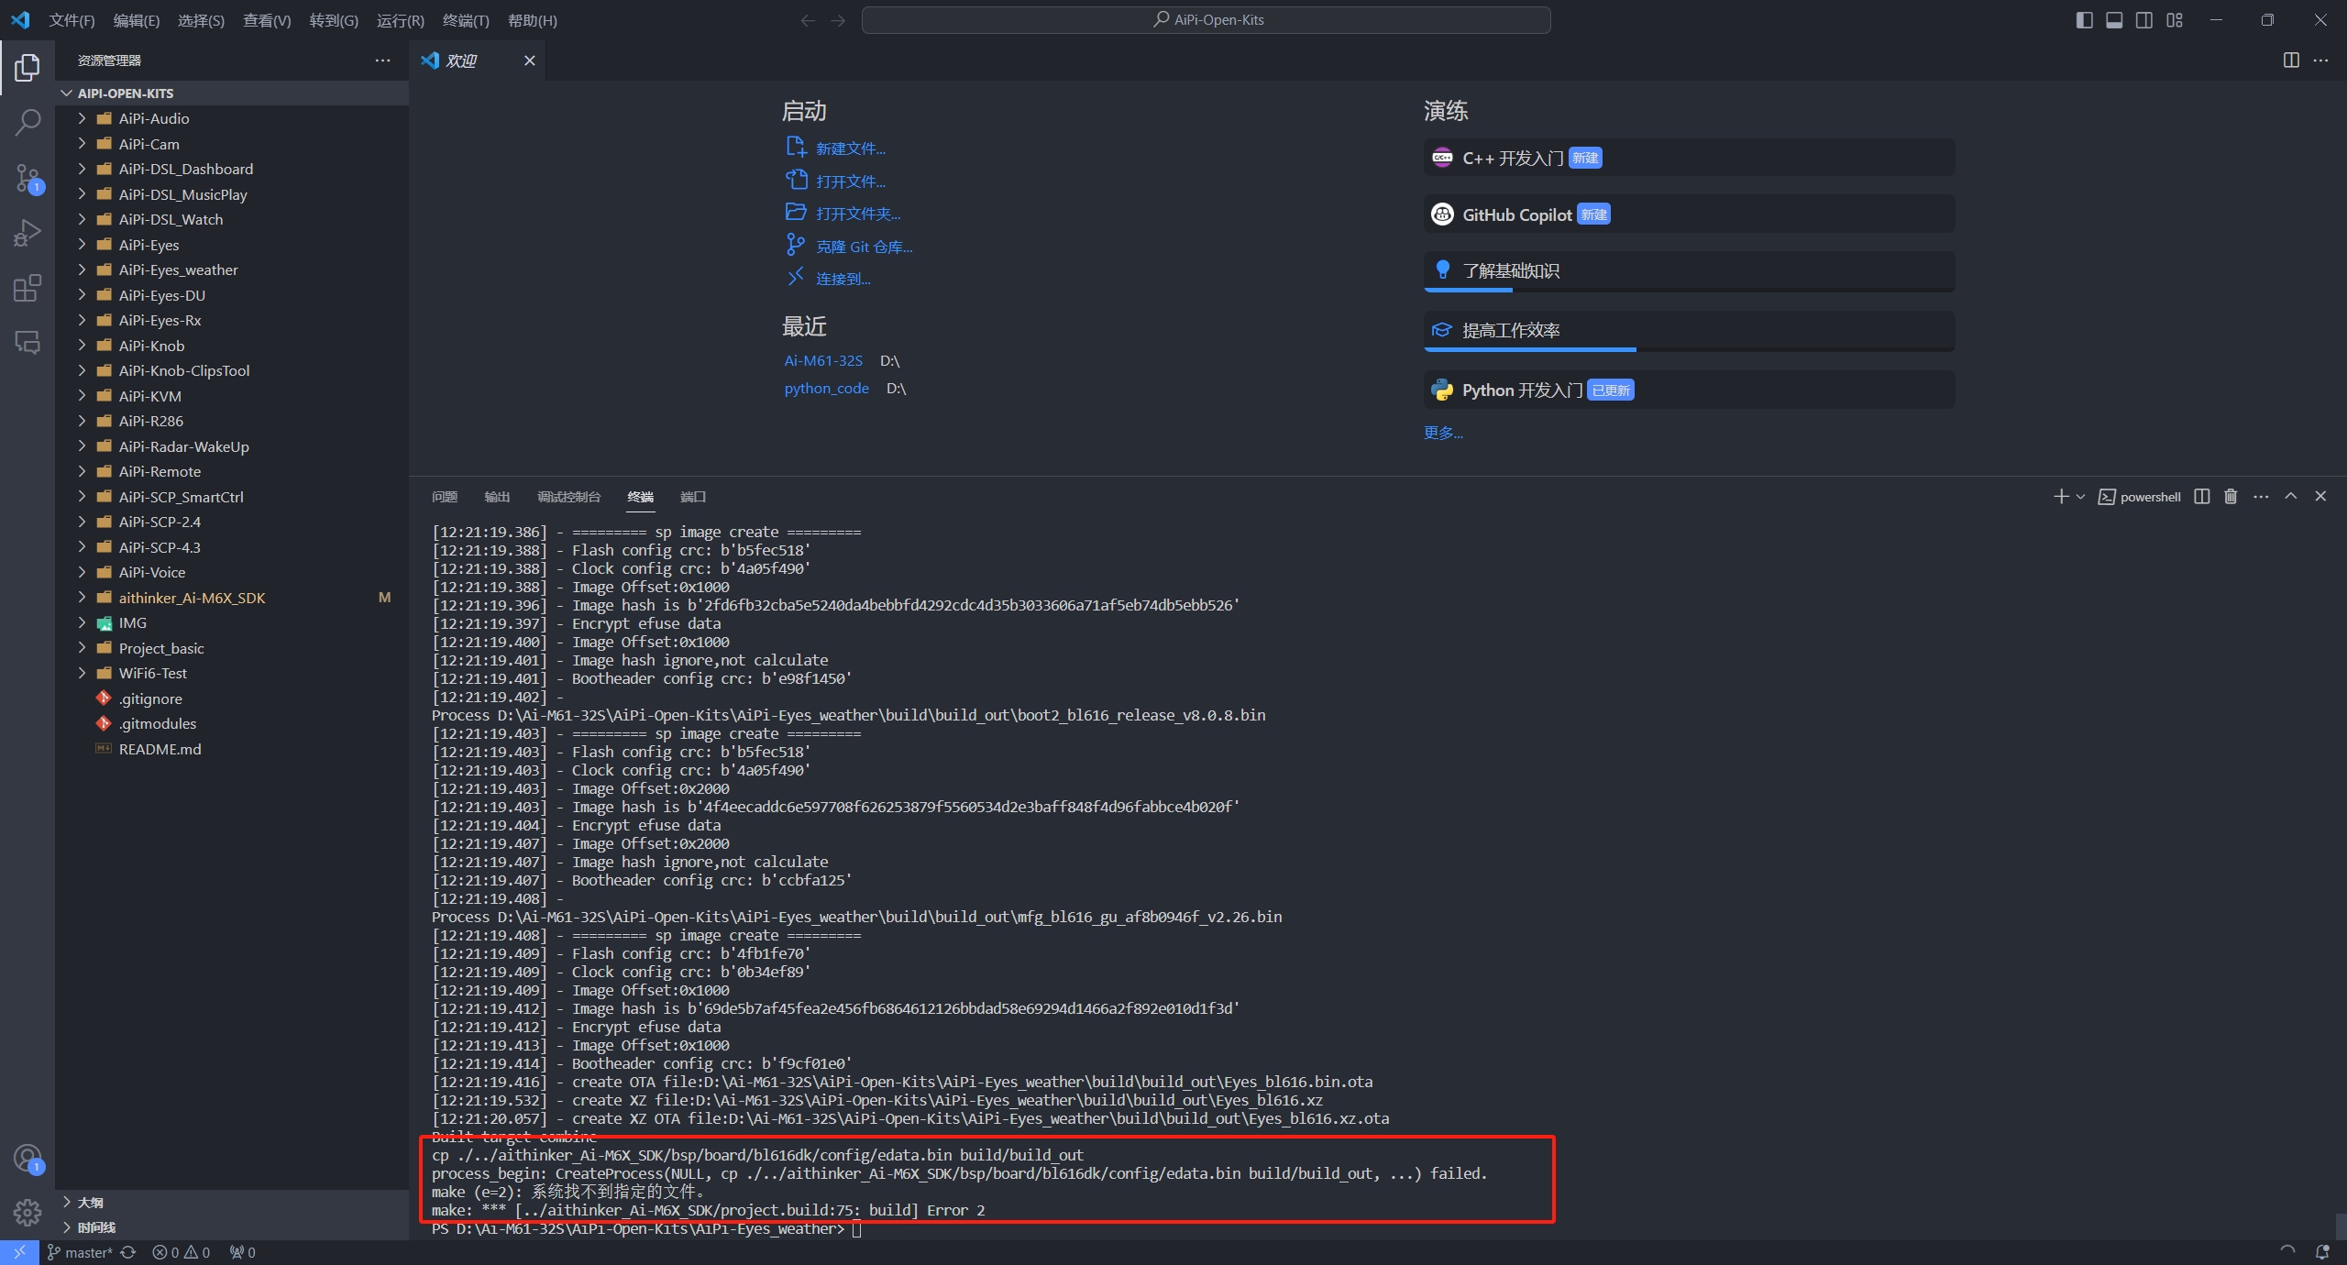Click the AiPi-Open-Kits command center search box
Screen dimensions: 2347x1265
[1206, 20]
